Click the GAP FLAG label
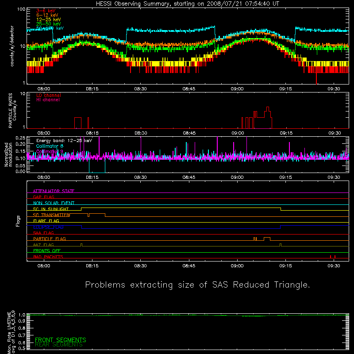Viewport: 354px width, 354px height. (x=43, y=197)
